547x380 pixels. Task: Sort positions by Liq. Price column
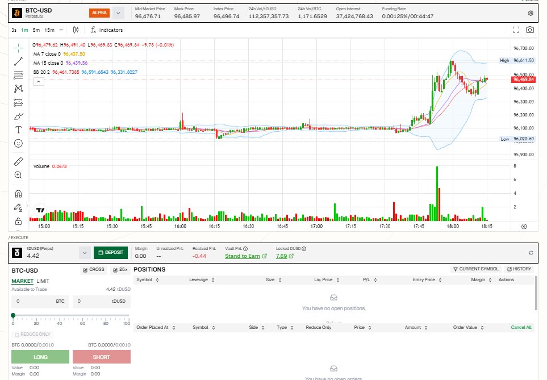pyautogui.click(x=327, y=280)
